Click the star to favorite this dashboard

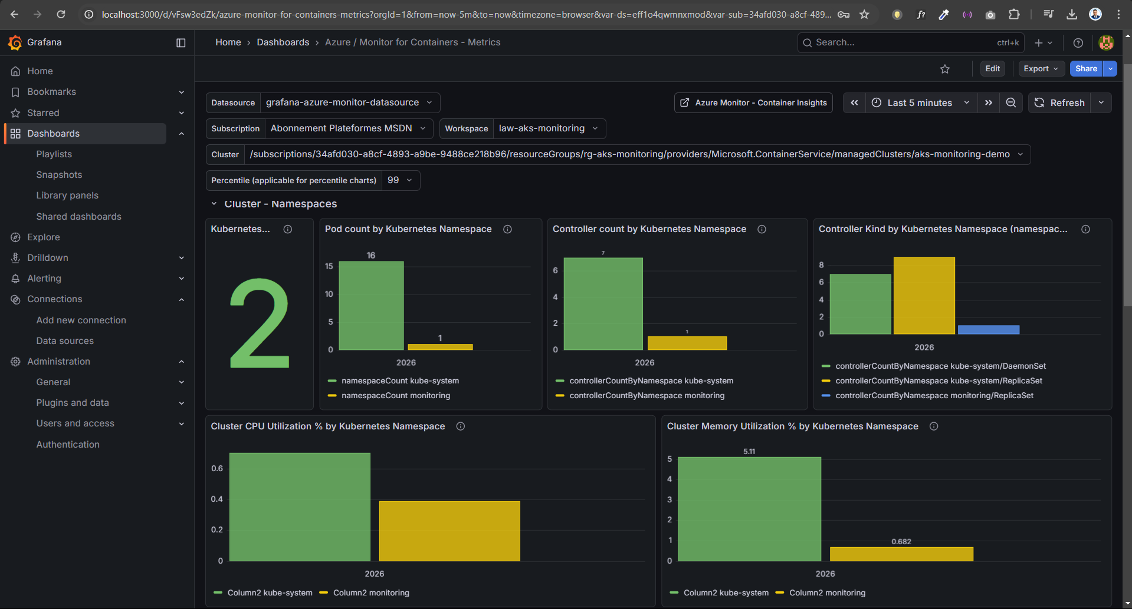click(945, 68)
